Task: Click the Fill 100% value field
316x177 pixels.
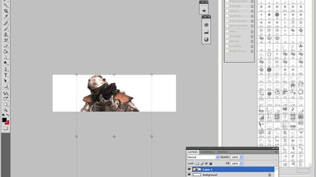Action: click(235, 164)
